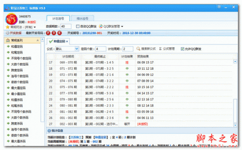This screenshot has height=150, width=242.
Task: Click prediction cell 10 11 12 18
Action: coord(145,69)
